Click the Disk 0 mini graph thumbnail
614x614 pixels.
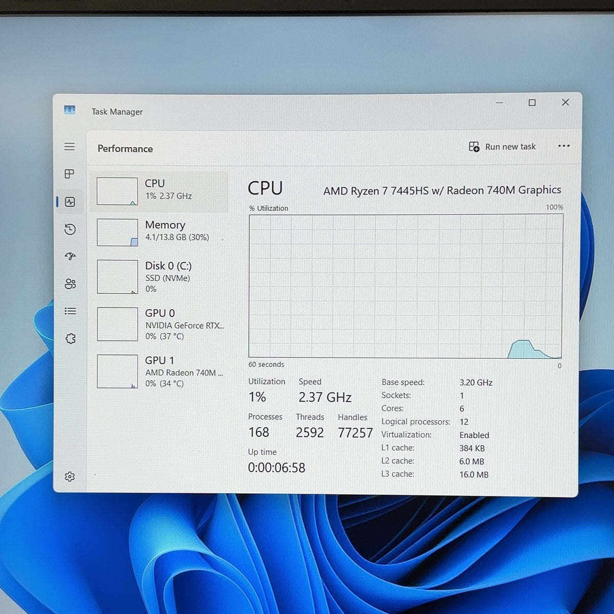click(117, 277)
